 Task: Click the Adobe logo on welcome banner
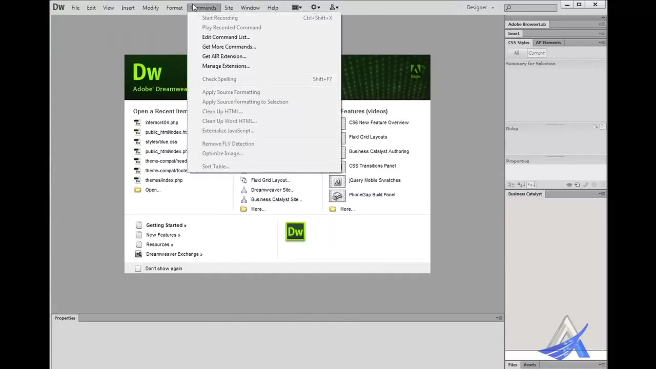(416, 71)
